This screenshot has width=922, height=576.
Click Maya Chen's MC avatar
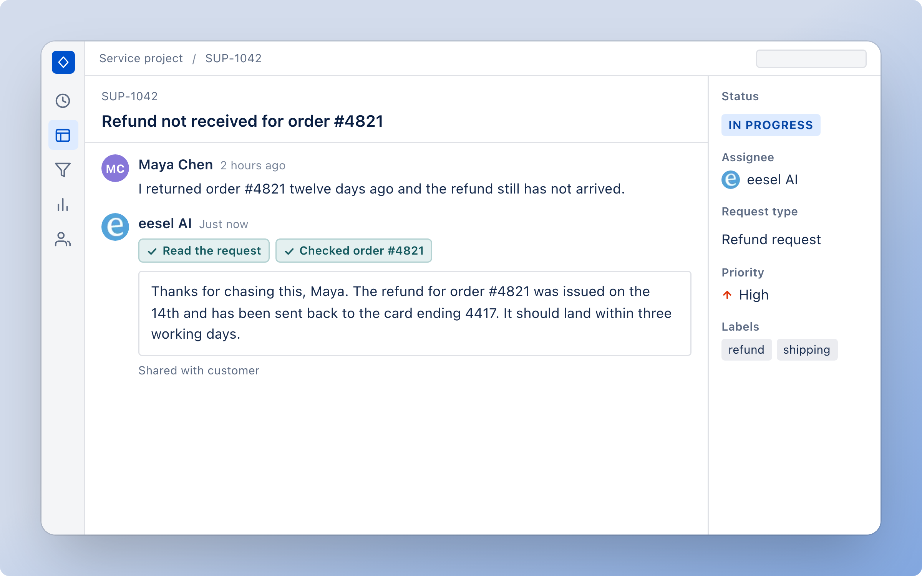(x=115, y=168)
